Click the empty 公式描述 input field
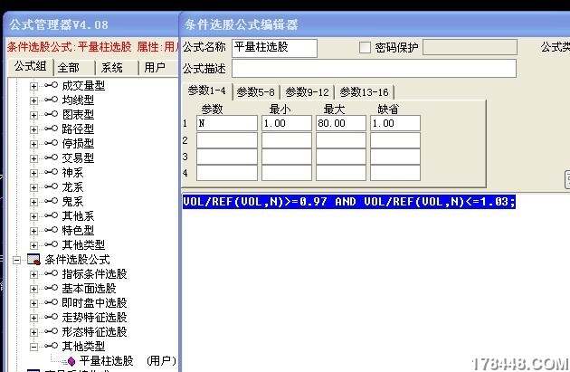570x372 pixels. pos(374,69)
